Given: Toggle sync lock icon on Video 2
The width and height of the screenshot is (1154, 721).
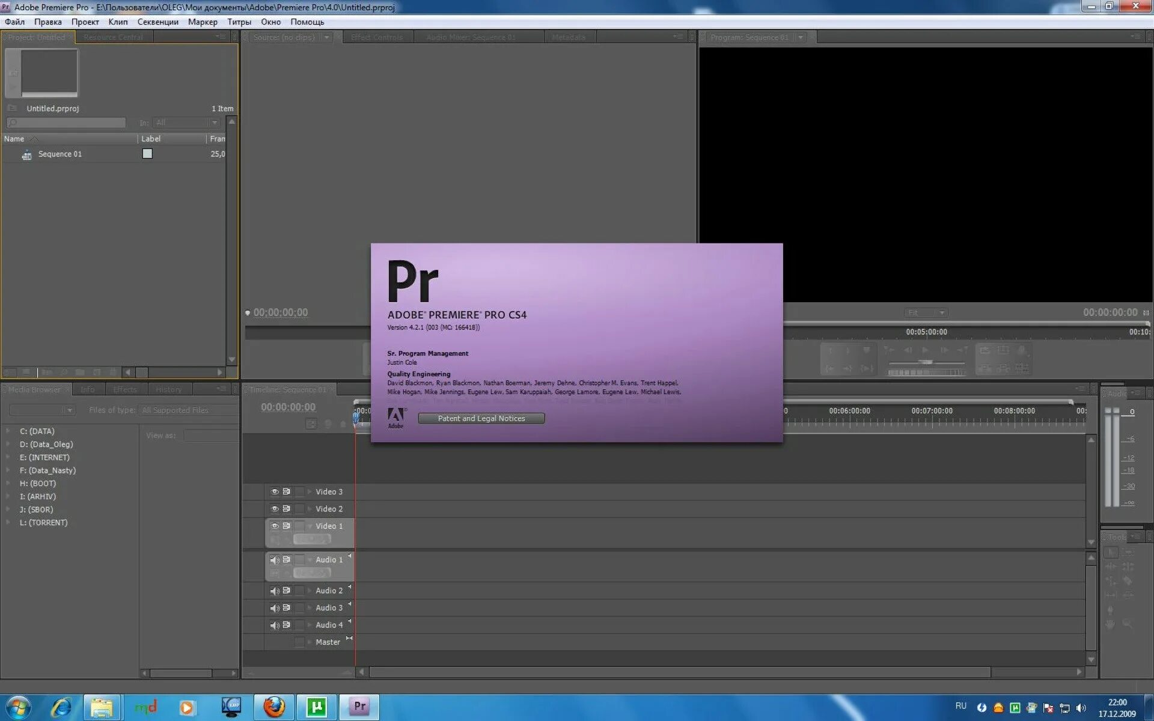Looking at the screenshot, I should (x=287, y=509).
